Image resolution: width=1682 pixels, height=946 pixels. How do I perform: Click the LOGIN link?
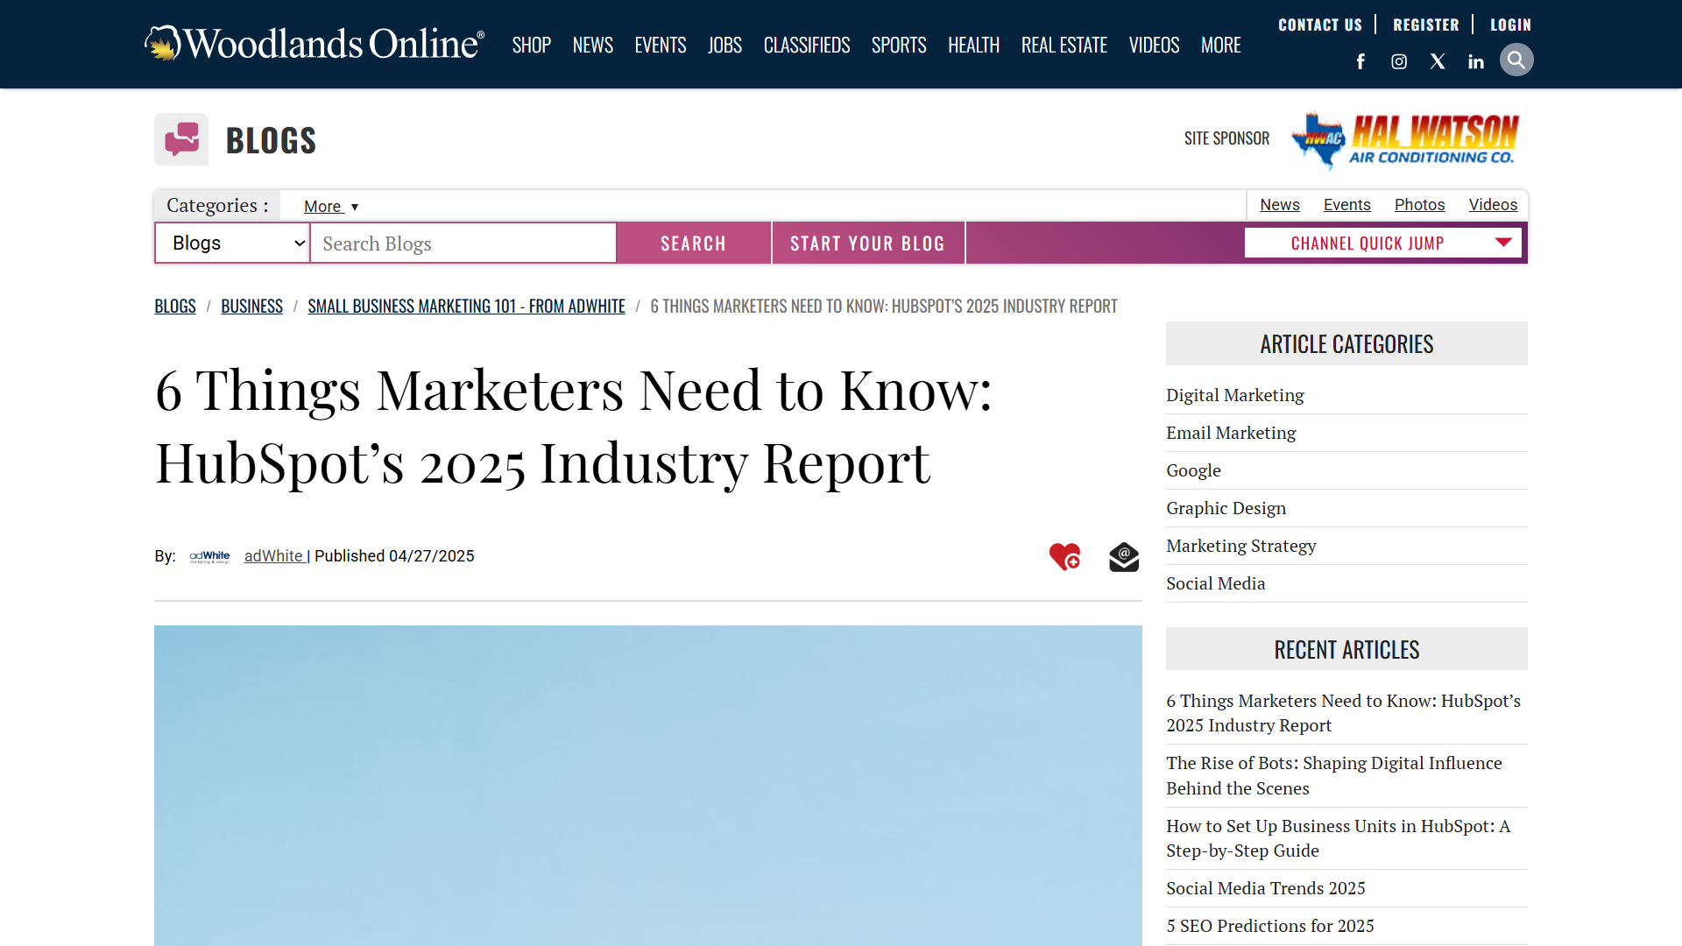click(1511, 25)
